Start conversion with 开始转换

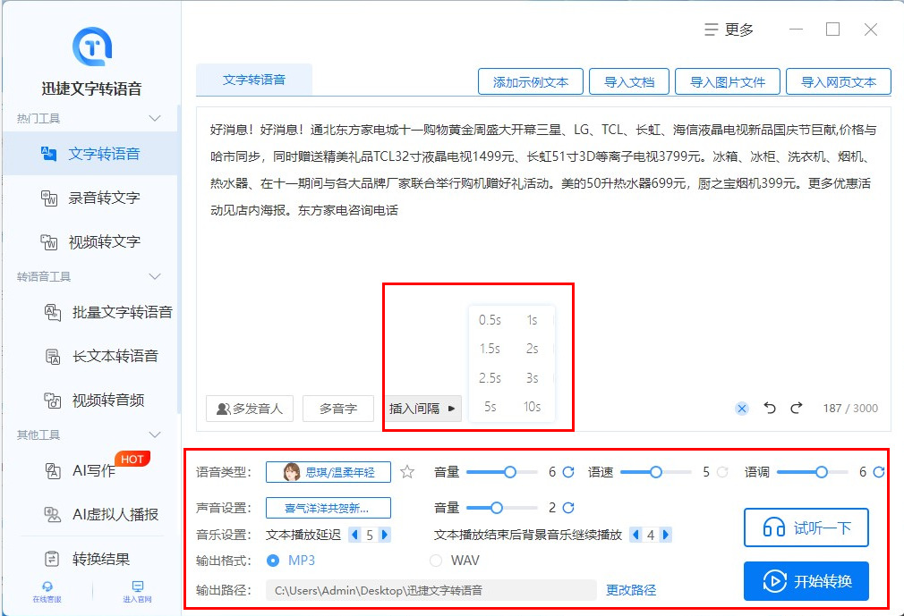[x=806, y=581]
